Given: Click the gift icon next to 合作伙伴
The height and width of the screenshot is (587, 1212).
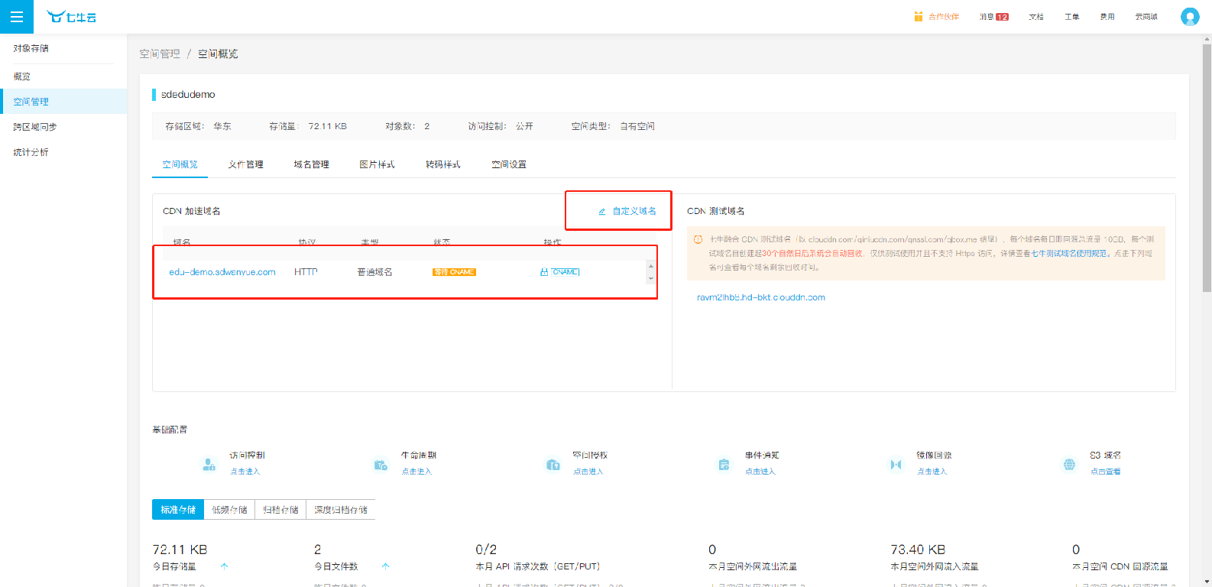Looking at the screenshot, I should coord(919,17).
